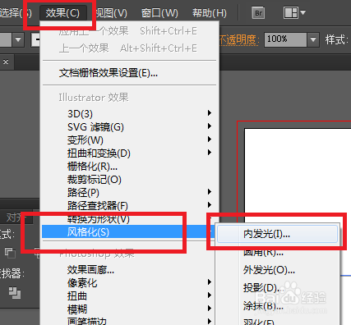Choose 涂抹(B)... from submenu

coord(277,305)
